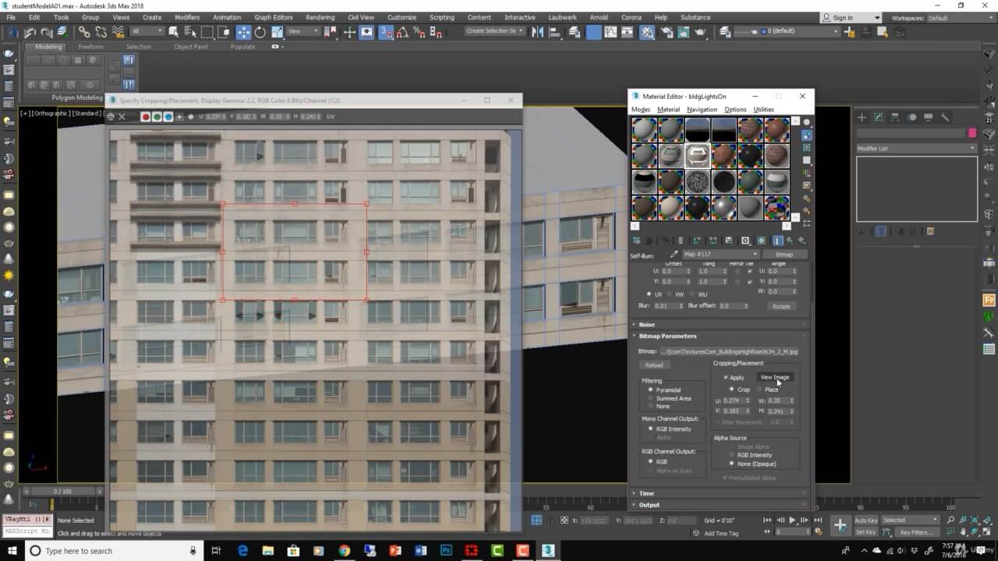Viewport: 998px width, 561px height.
Task: Click the print icon in cropping window
Action: click(110, 116)
